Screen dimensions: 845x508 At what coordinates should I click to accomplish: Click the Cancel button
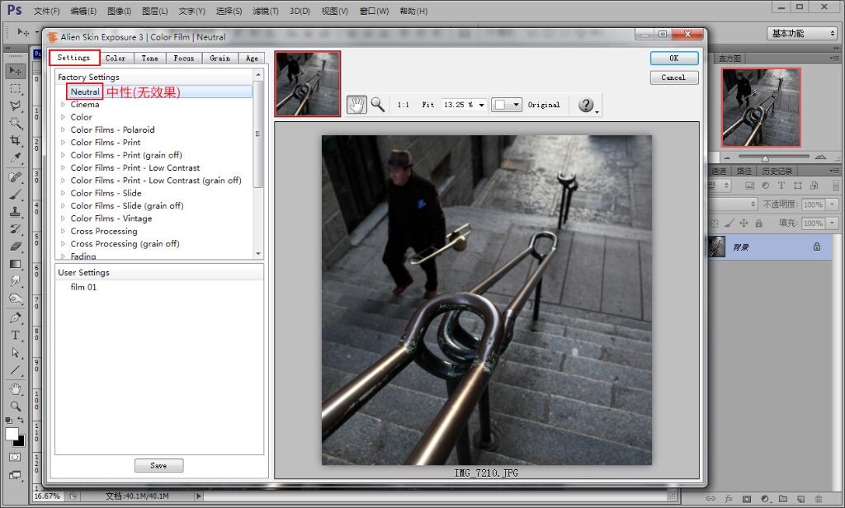pyautogui.click(x=674, y=78)
